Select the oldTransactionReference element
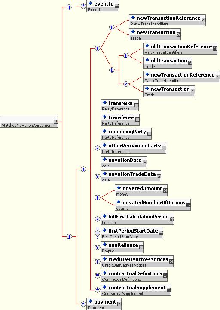The height and width of the screenshot is (310, 220). [x=180, y=49]
